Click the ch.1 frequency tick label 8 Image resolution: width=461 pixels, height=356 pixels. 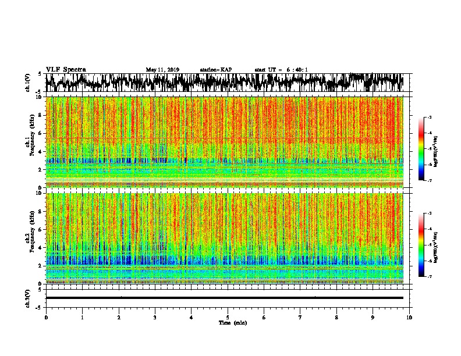coord(41,115)
